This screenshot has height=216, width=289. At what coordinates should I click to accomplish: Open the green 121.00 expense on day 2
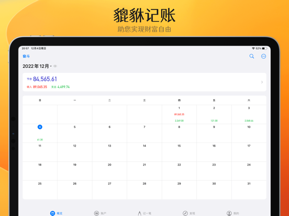coord(214,121)
